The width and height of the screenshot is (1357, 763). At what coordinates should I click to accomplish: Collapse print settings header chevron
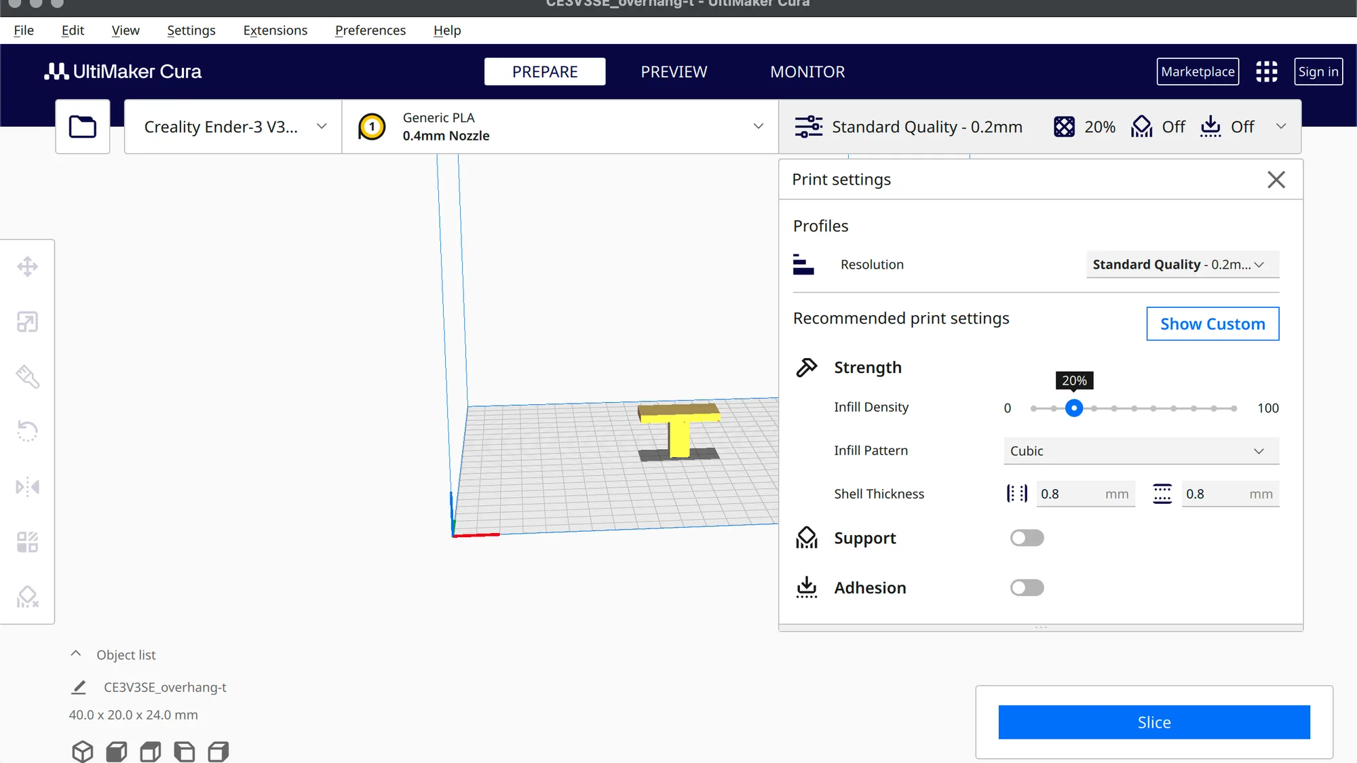pyautogui.click(x=1281, y=126)
